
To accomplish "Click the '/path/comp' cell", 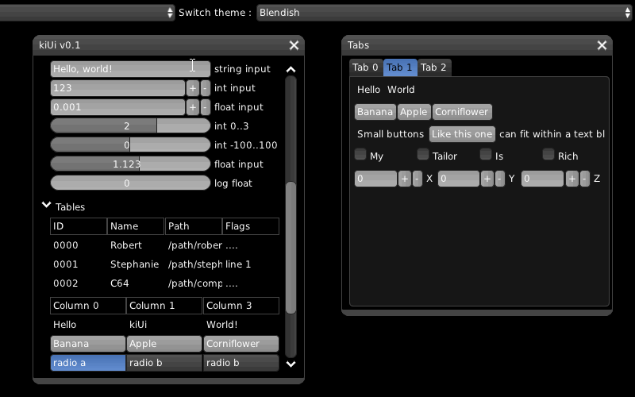I will click(195, 283).
